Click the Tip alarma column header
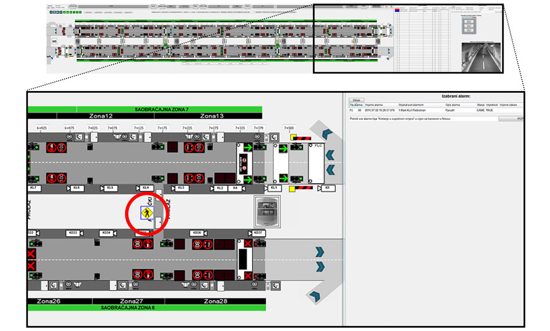The width and height of the screenshot is (550, 331). [x=356, y=105]
